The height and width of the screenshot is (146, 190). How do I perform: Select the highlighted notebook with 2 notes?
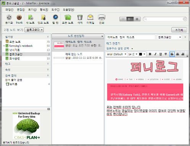[26, 54]
